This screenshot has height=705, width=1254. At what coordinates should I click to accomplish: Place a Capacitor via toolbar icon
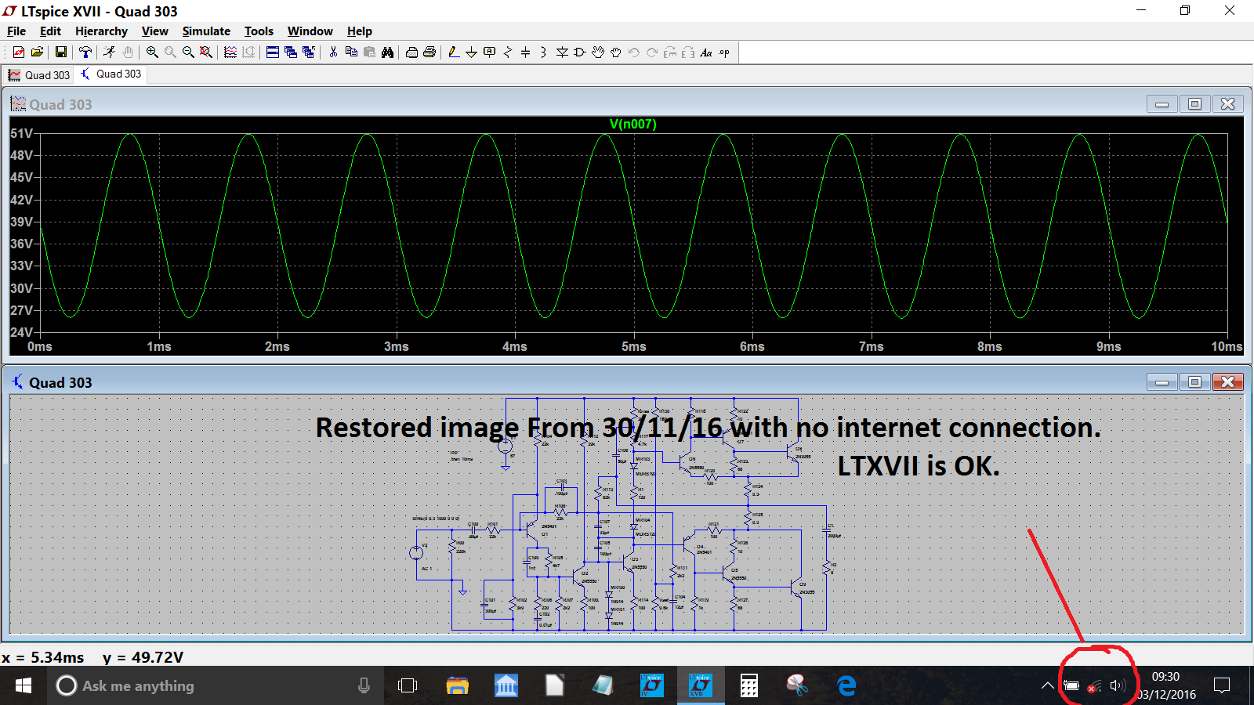coord(525,52)
